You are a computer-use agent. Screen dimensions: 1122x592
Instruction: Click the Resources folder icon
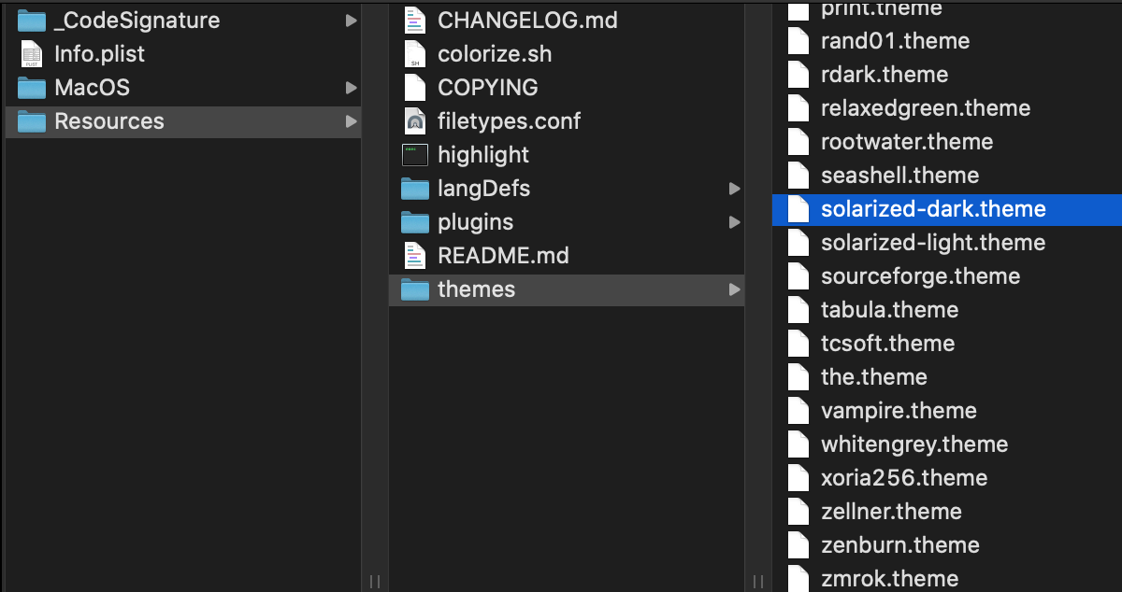click(x=32, y=121)
